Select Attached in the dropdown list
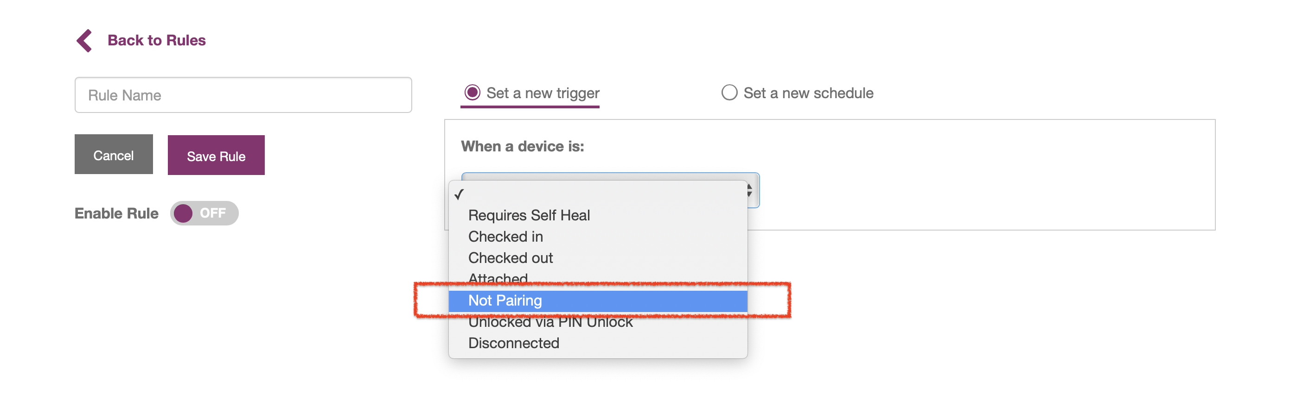This screenshot has width=1303, height=400. coord(498,278)
